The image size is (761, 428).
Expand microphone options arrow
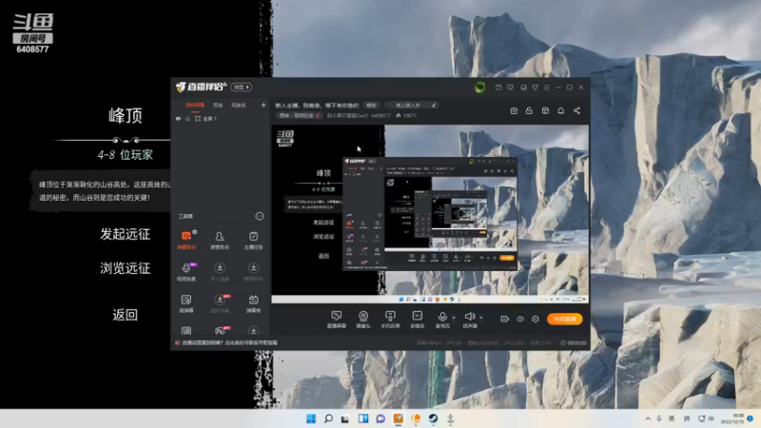click(454, 318)
